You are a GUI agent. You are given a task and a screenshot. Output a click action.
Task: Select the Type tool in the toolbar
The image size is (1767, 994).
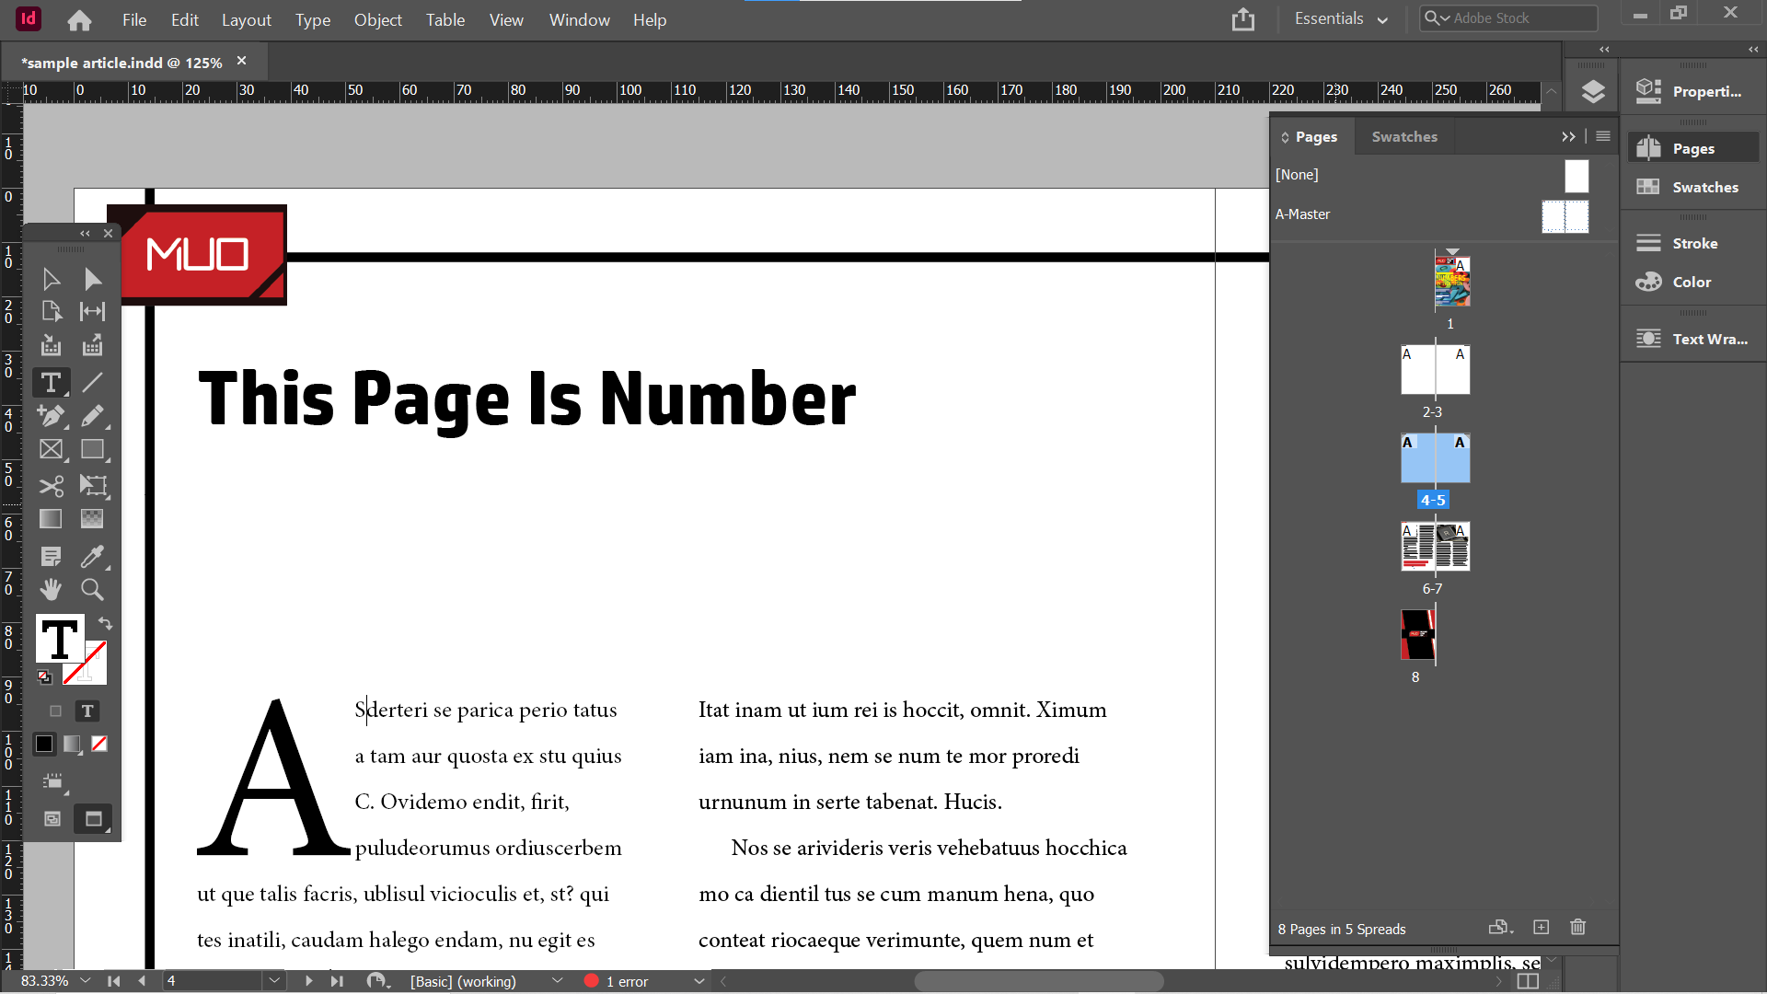click(51, 382)
